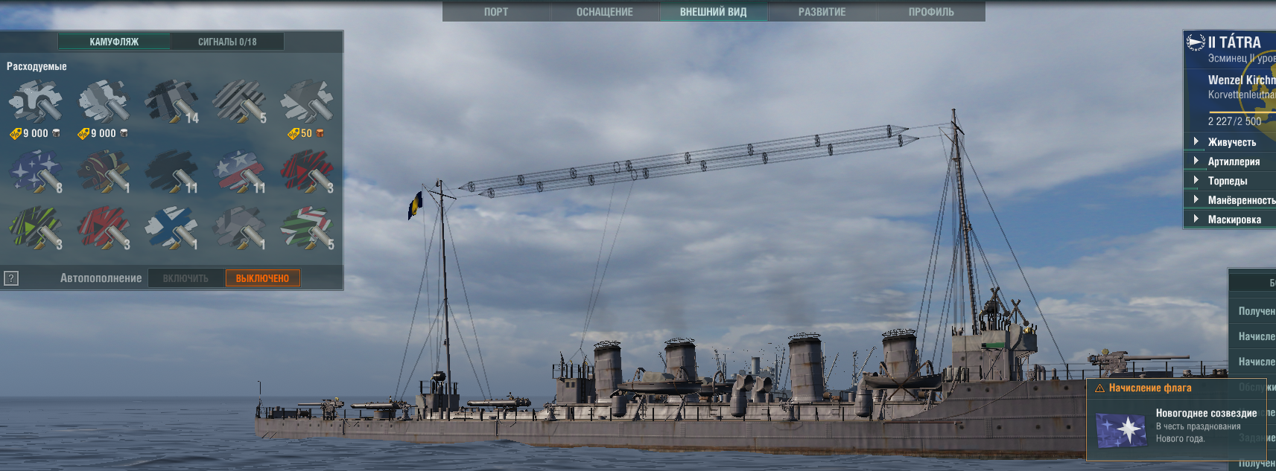Viewport: 1276px width, 471px height.
Task: Choose the dark camouflage with count 14
Action: 171,102
